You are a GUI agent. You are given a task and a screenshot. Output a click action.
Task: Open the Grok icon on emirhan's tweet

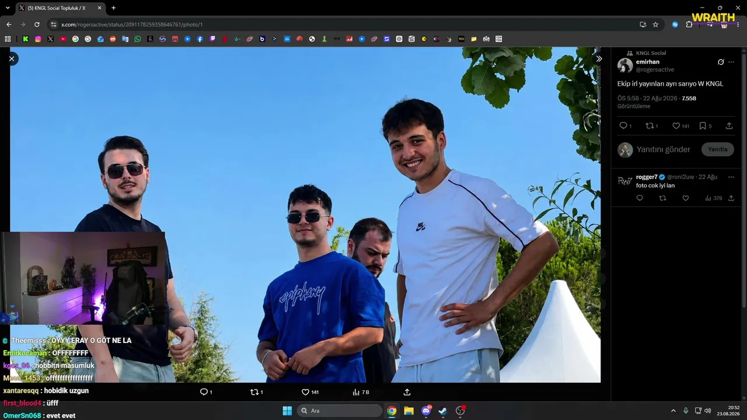(721, 62)
